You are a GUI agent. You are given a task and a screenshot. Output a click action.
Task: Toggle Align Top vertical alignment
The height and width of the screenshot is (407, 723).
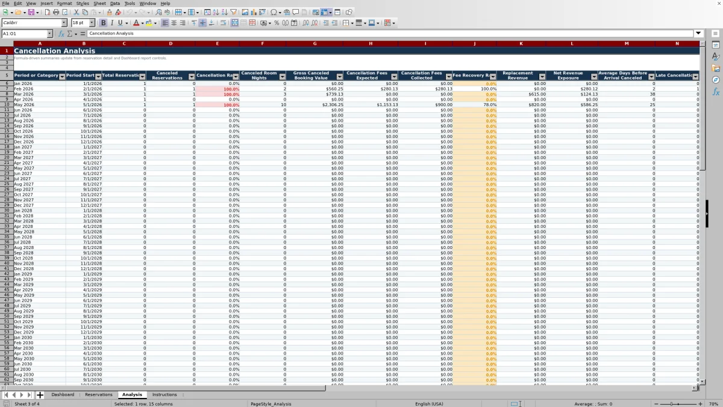(x=193, y=23)
